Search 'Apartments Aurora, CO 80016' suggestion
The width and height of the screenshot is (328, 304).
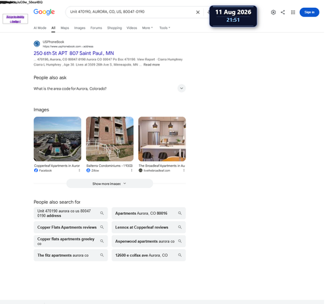click(x=149, y=213)
